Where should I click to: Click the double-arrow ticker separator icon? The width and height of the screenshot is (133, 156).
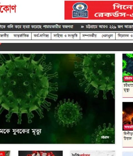(x=82, y=27)
